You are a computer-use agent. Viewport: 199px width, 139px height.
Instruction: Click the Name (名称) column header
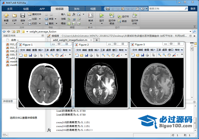pyautogui.click(x=14, y=40)
